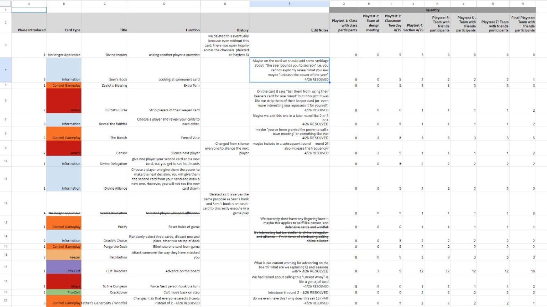This screenshot has height=307, width=547.
Task: Click 'Reset Rules of game' function cell
Action: point(164,223)
